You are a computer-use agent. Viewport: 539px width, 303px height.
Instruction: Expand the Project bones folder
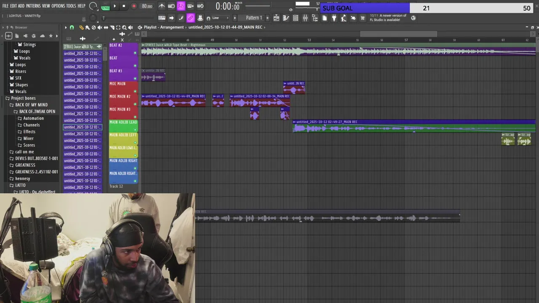click(23, 98)
